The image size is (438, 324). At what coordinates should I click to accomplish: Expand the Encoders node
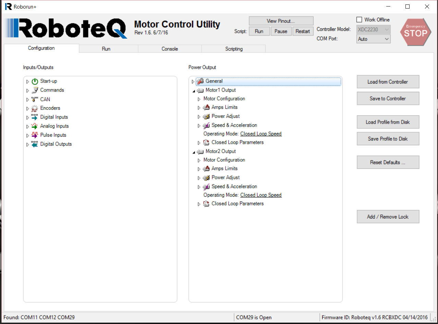28,109
